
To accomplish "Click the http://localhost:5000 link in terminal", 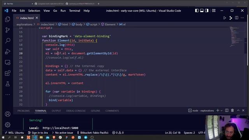I will point(60,128).
